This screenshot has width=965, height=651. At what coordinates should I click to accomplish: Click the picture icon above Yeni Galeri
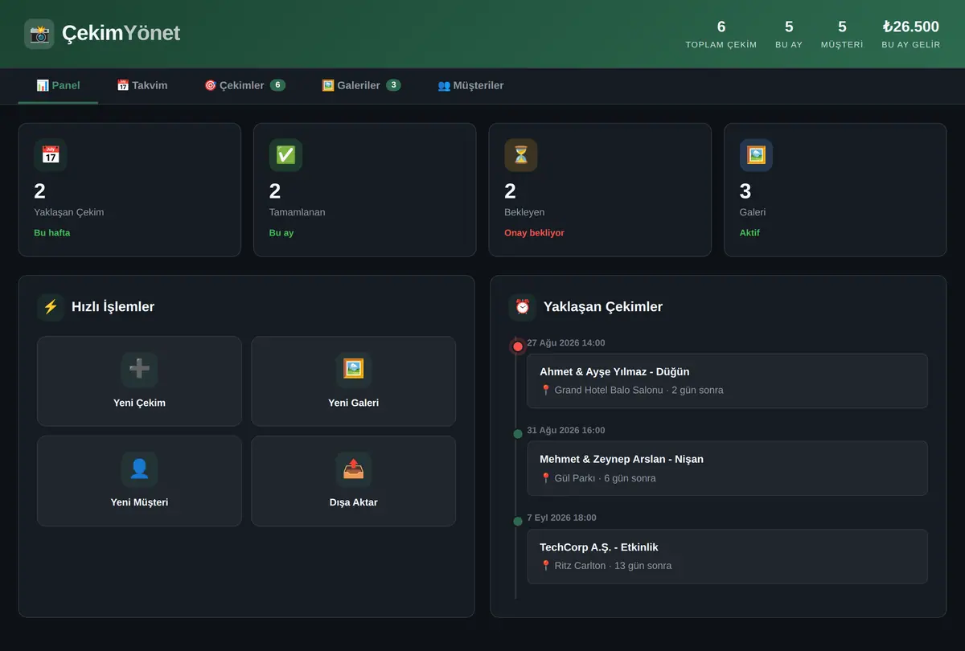(353, 369)
